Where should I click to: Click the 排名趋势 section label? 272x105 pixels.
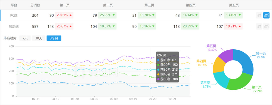click(x=10, y=38)
